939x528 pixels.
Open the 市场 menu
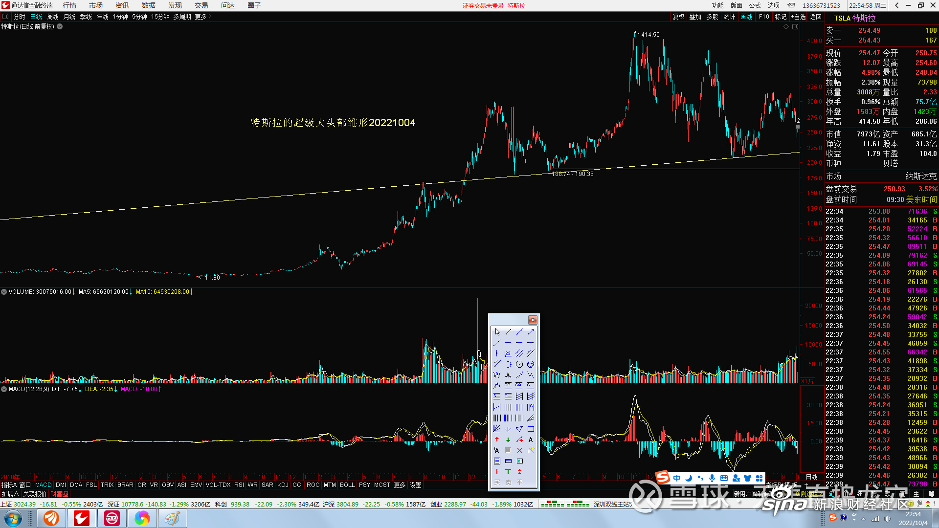[96, 5]
